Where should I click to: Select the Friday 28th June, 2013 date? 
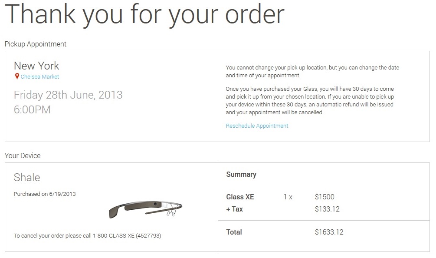68,95
